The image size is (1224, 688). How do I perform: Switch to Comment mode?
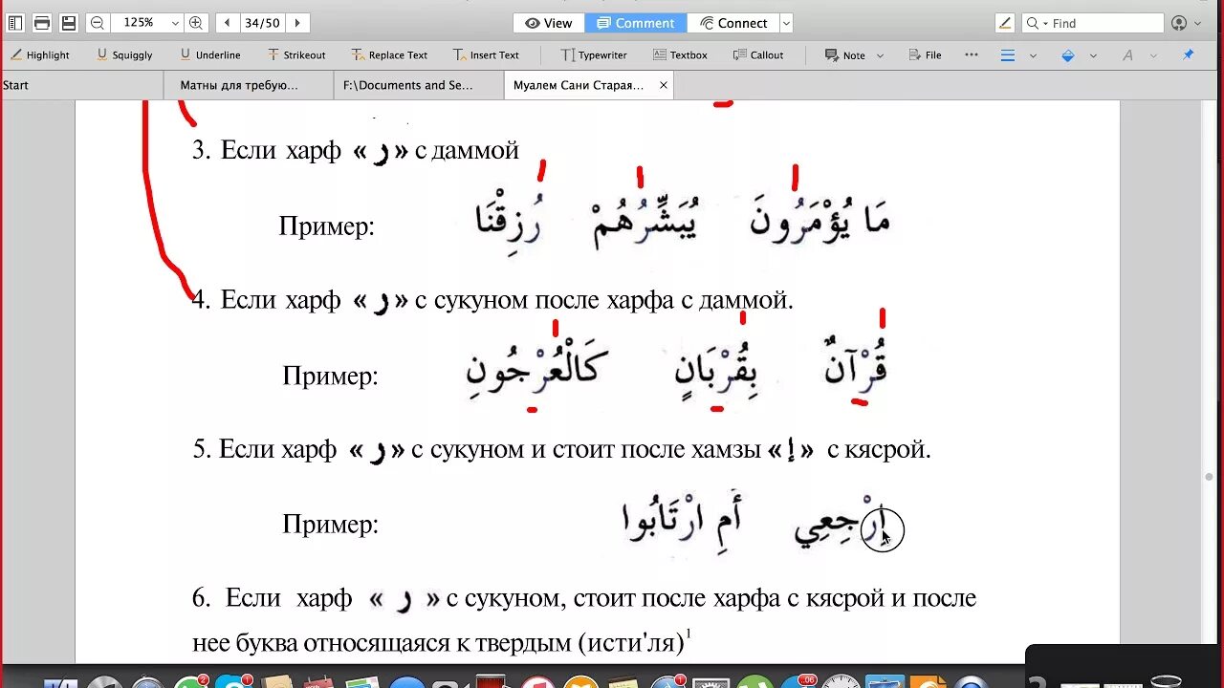637,23
